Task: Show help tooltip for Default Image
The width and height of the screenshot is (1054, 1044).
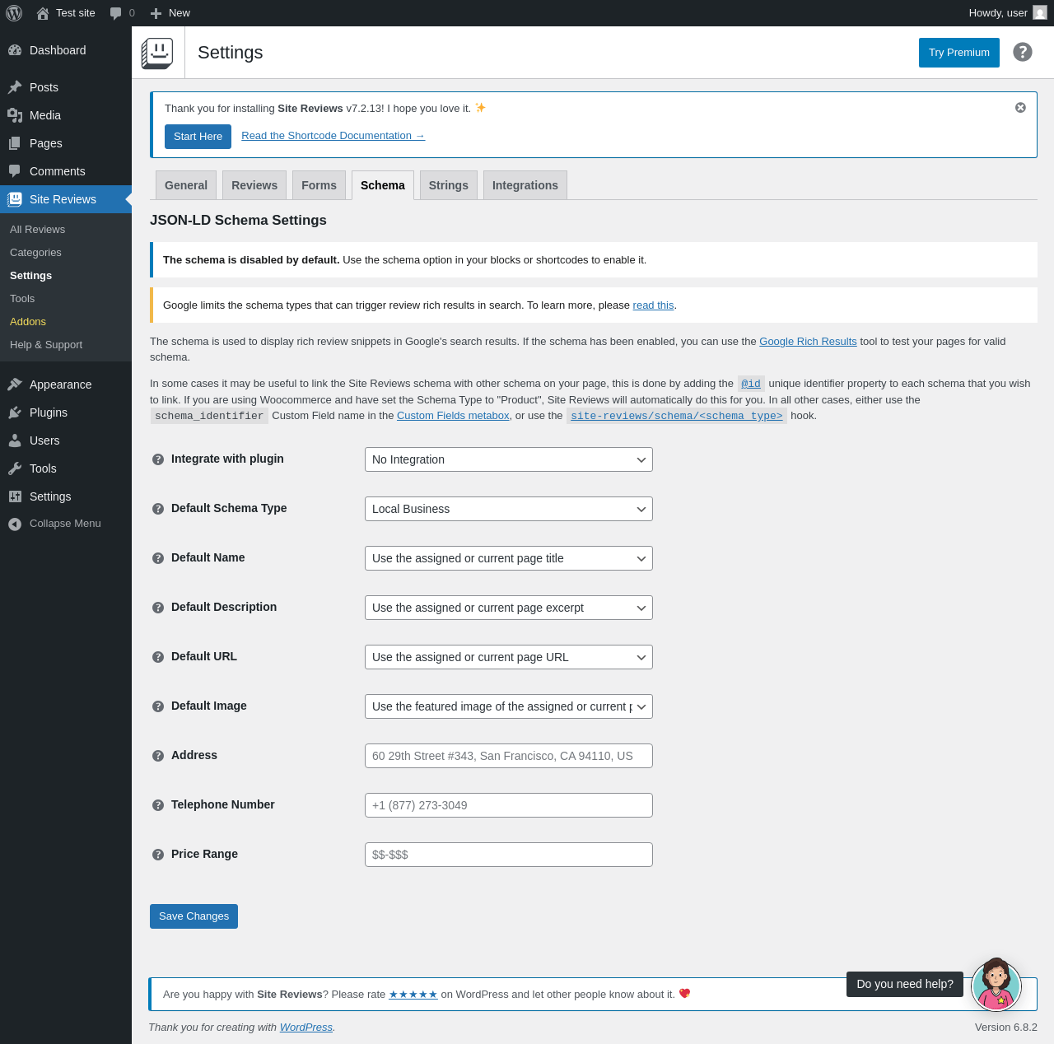Action: pos(158,706)
